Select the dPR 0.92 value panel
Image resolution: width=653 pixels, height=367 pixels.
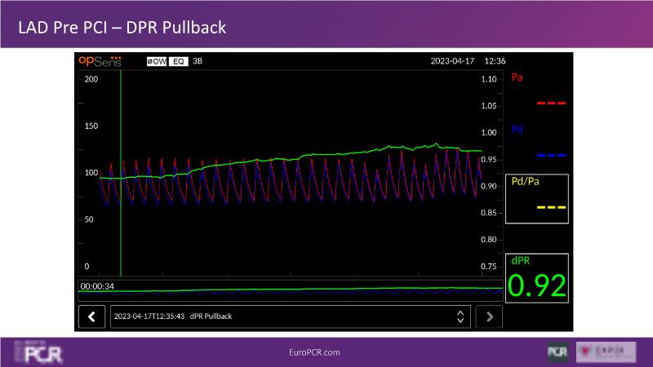[x=538, y=278]
